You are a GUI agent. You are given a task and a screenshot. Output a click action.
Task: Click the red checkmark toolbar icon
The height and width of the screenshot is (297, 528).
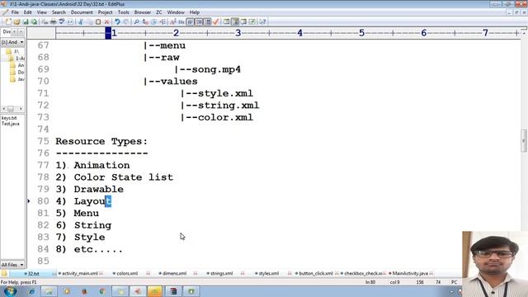pyautogui.click(x=216, y=22)
